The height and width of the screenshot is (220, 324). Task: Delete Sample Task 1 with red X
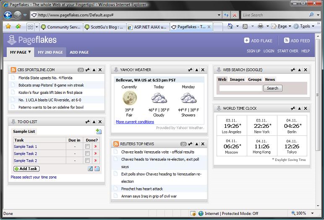point(96,147)
